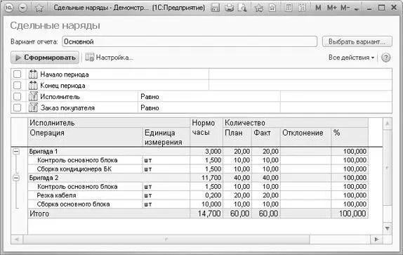Viewport: 403px width, 255px height.
Task: Select the Бригада 2 row
Action: 198,178
